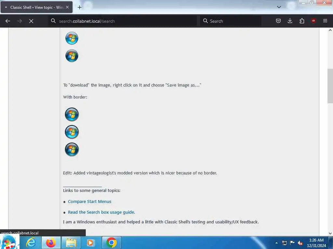Click the Links to some general topics text
The height and width of the screenshot is (249, 333).
pyautogui.click(x=92, y=190)
